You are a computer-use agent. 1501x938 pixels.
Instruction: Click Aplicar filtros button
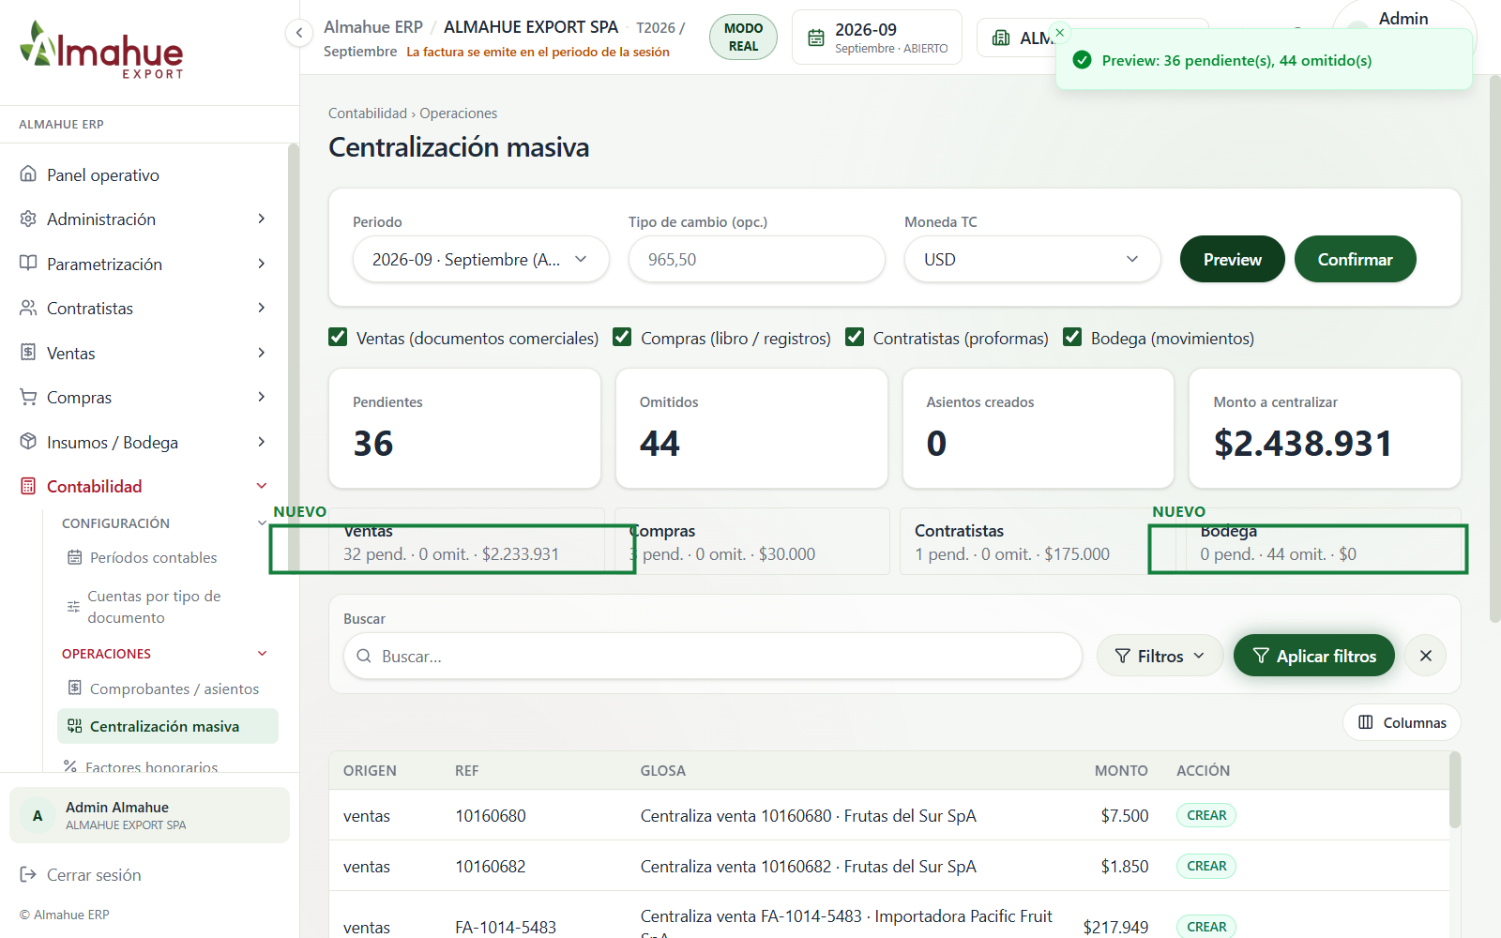(1313, 656)
